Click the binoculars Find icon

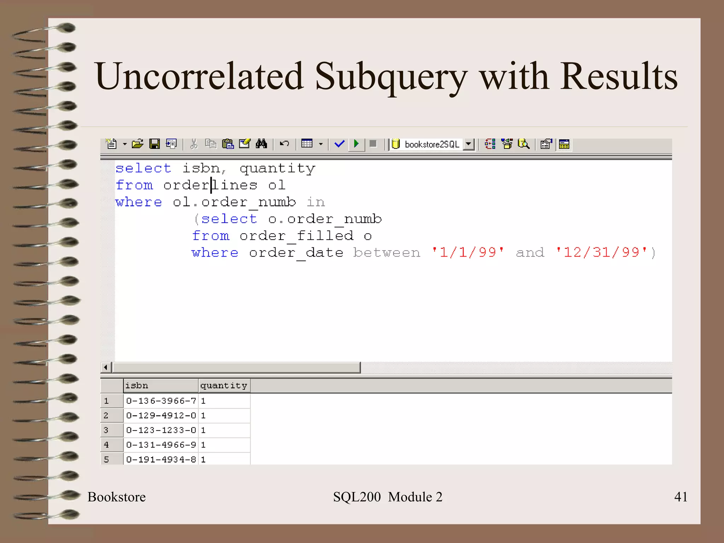pyautogui.click(x=262, y=144)
